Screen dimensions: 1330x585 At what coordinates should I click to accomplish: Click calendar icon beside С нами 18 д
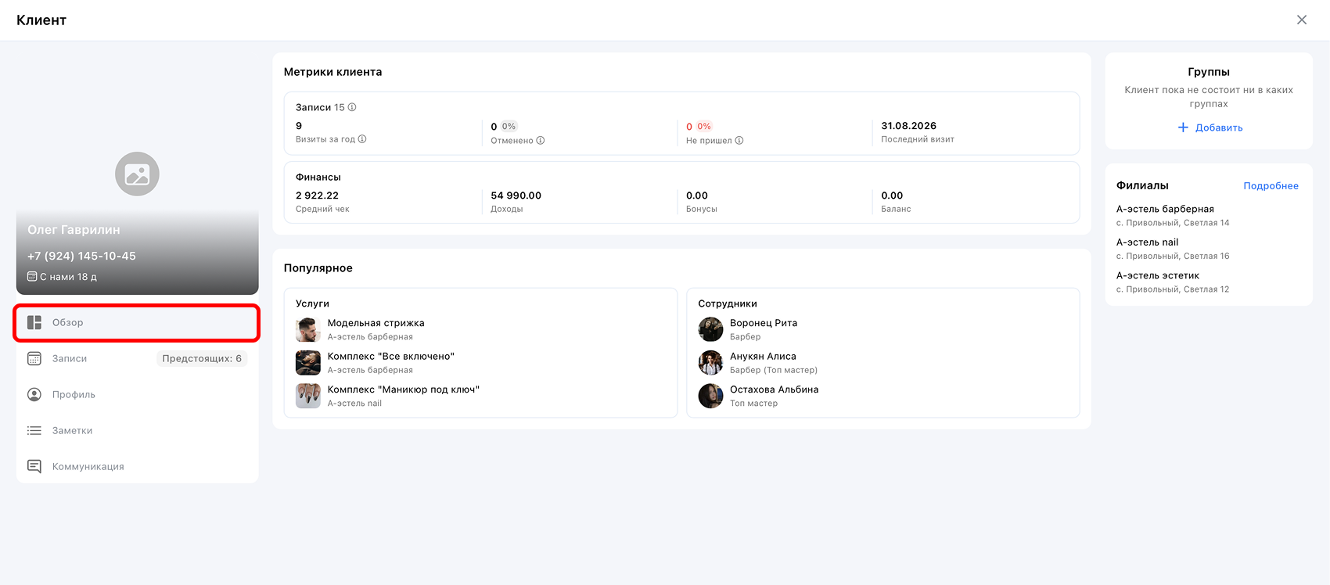(x=32, y=277)
